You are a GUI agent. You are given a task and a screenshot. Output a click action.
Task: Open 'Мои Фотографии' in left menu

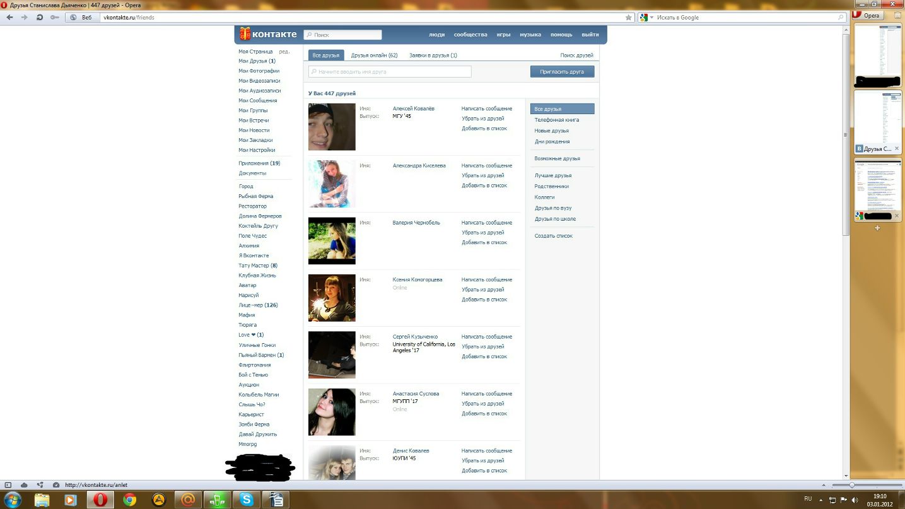[x=259, y=71]
